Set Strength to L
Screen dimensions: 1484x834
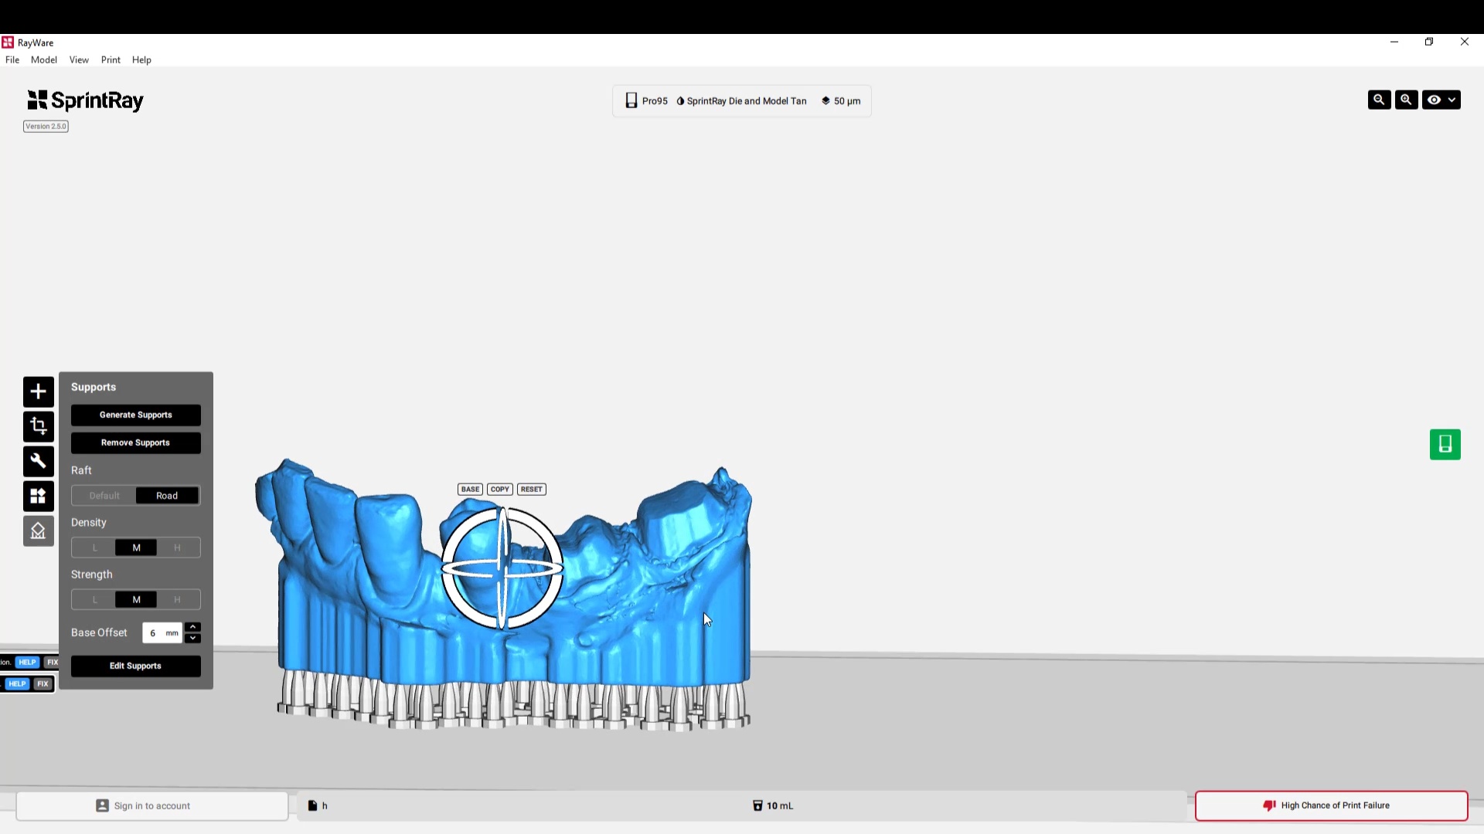[x=95, y=599]
